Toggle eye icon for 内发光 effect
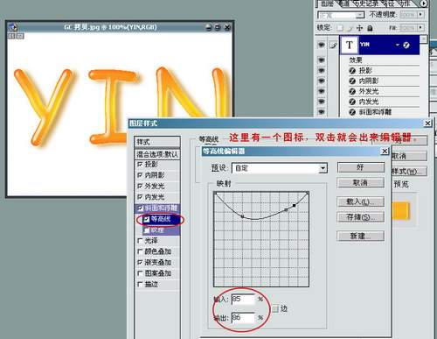437x339 pixels. coord(321,102)
